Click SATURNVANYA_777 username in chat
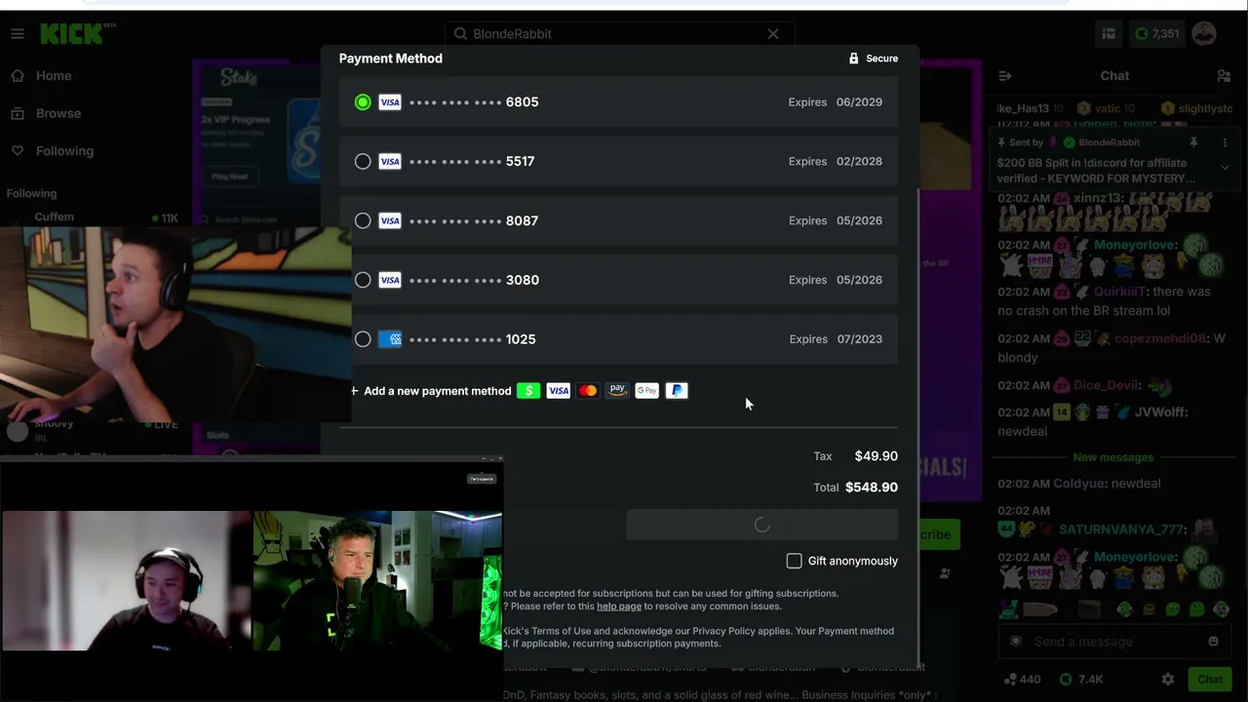The height and width of the screenshot is (702, 1248). point(1122,529)
